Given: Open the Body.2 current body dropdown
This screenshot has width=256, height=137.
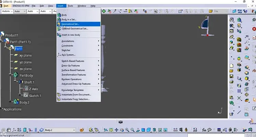Looking at the screenshot, I should point(60,130).
